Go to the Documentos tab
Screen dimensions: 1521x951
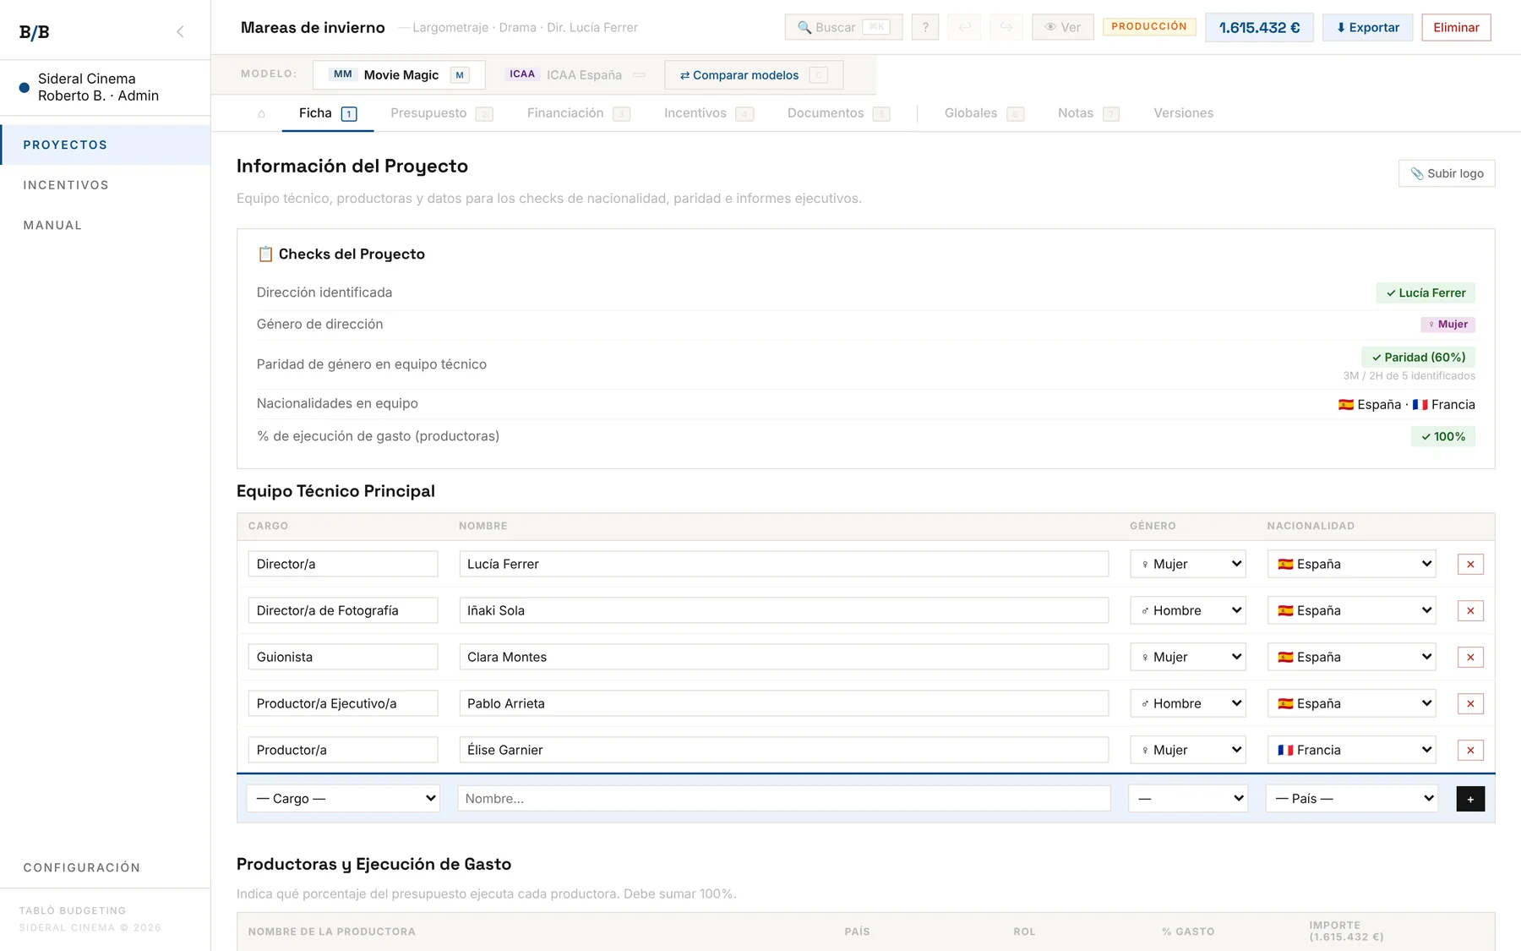click(838, 113)
